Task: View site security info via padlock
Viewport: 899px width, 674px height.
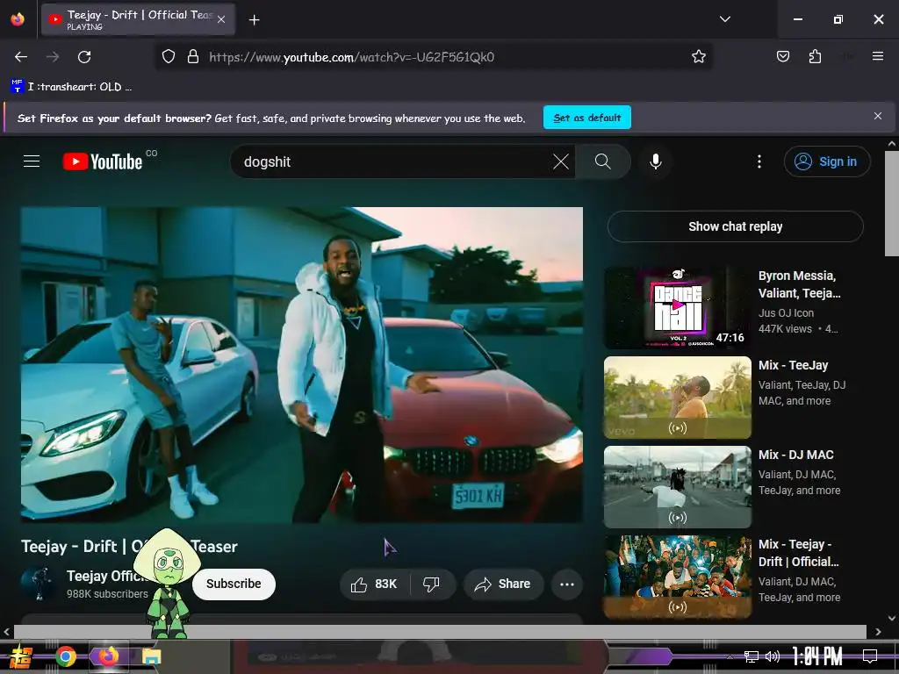Action: (x=193, y=57)
